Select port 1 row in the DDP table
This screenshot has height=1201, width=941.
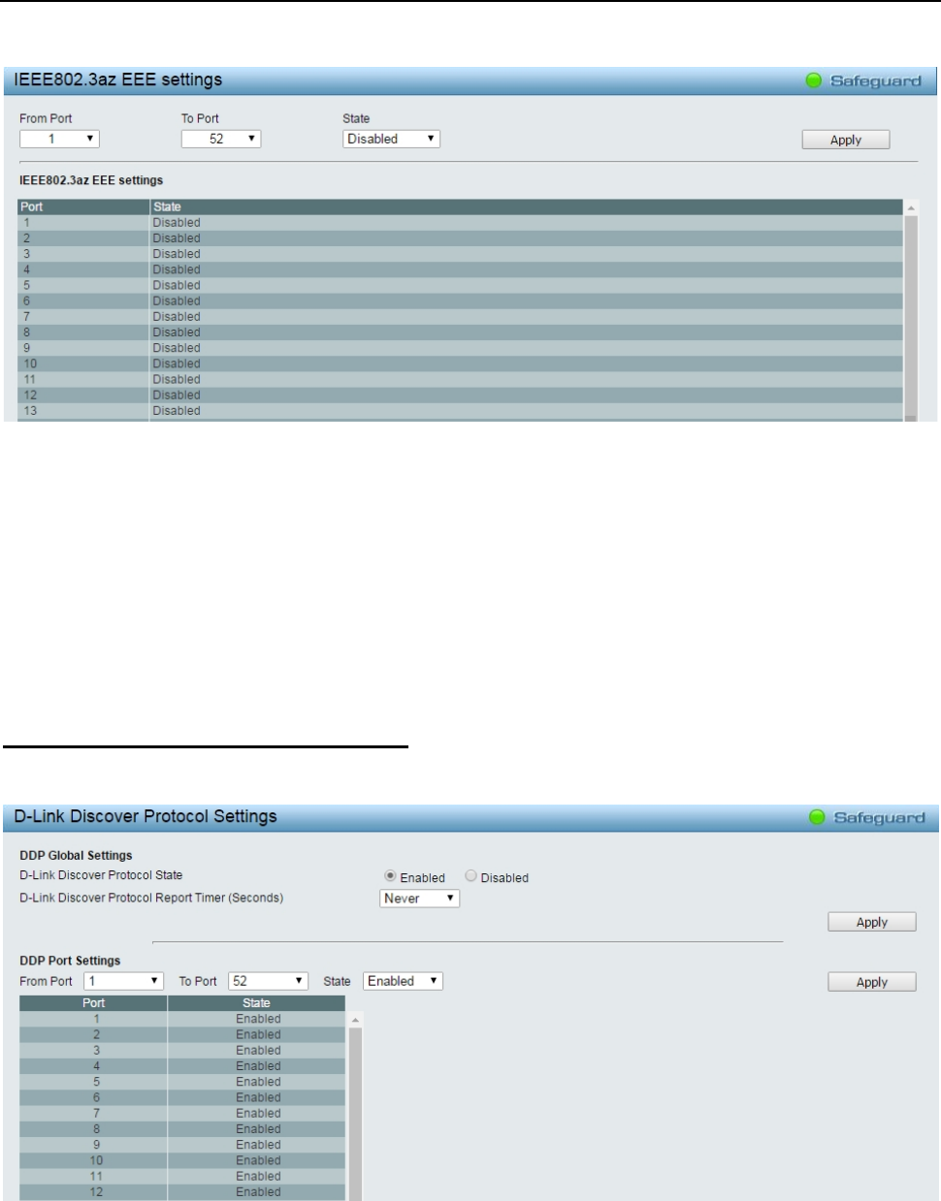182,1019
